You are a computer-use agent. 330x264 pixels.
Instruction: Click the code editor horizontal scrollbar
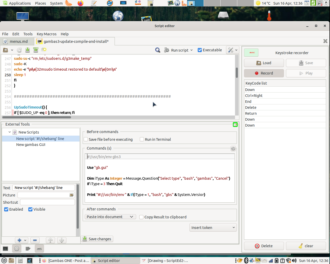tap(36, 117)
